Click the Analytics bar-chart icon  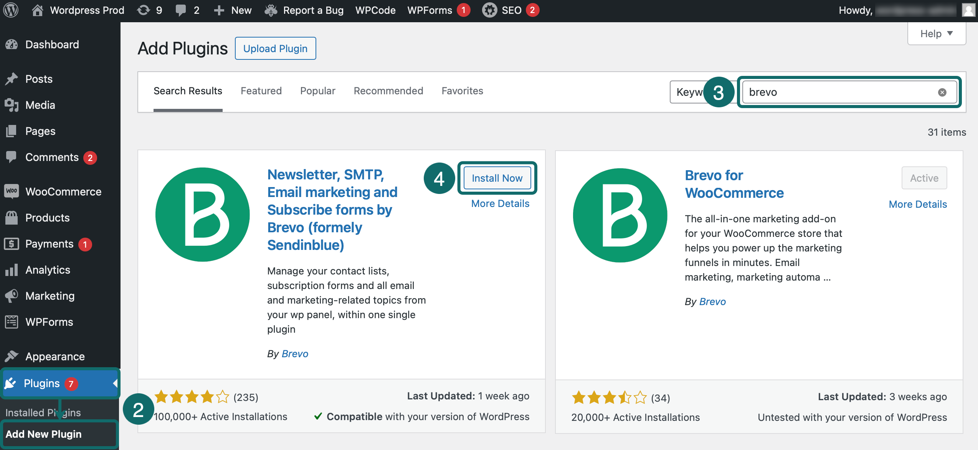(12, 270)
